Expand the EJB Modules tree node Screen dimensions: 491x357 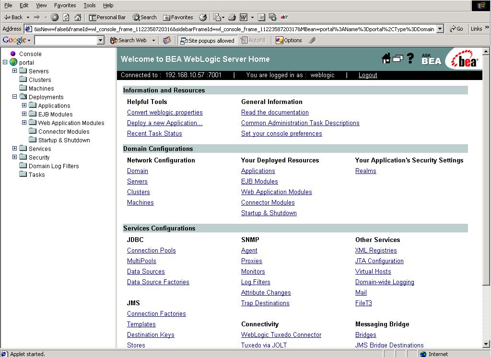24,114
